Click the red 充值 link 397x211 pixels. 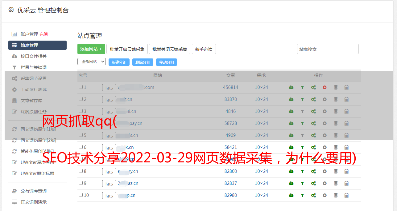(x=43, y=34)
